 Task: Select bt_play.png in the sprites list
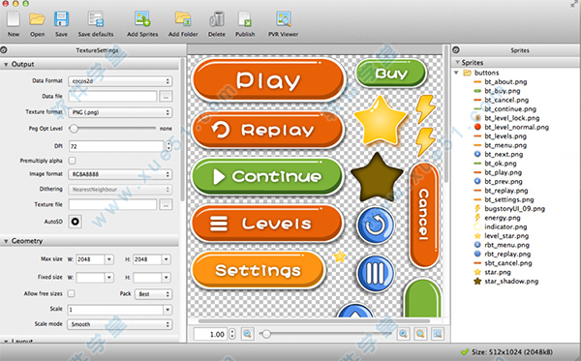click(503, 172)
